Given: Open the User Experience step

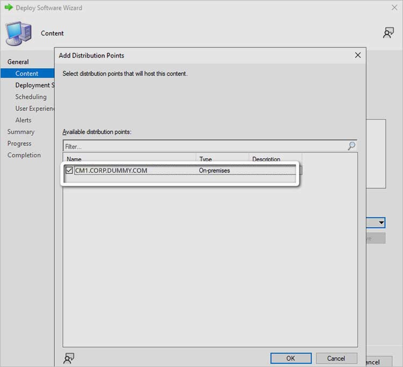Looking at the screenshot, I should pyautogui.click(x=35, y=108).
